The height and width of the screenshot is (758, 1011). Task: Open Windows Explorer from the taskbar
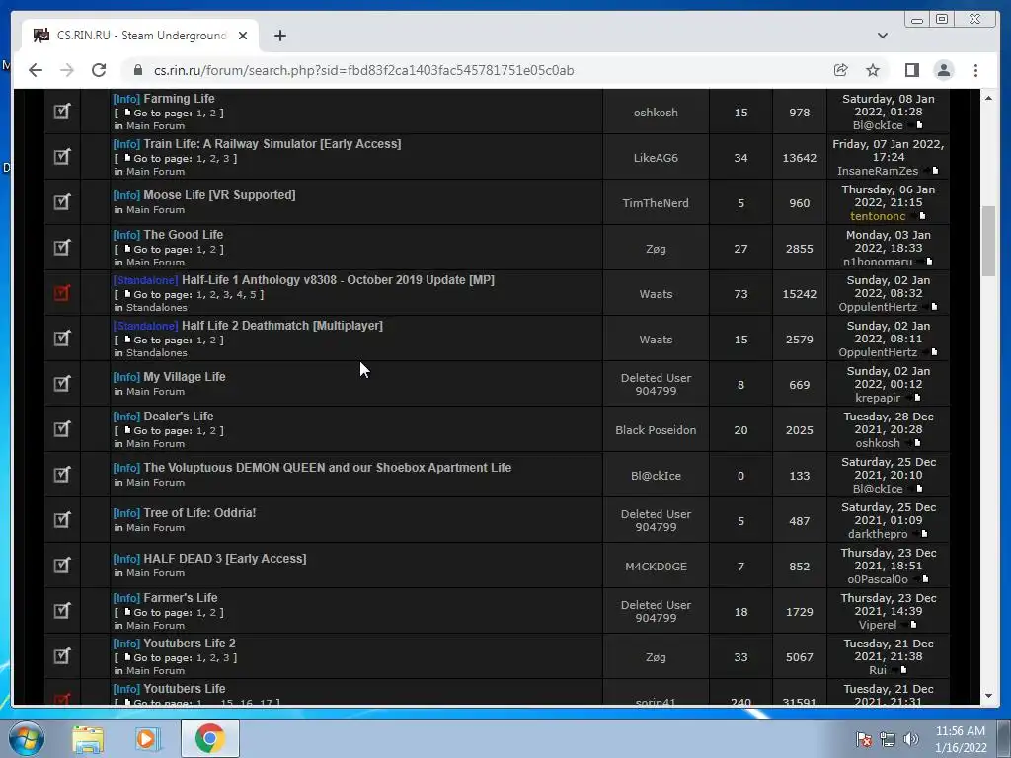tap(88, 738)
